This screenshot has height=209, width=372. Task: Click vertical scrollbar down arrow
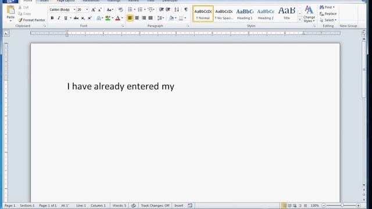click(364, 185)
